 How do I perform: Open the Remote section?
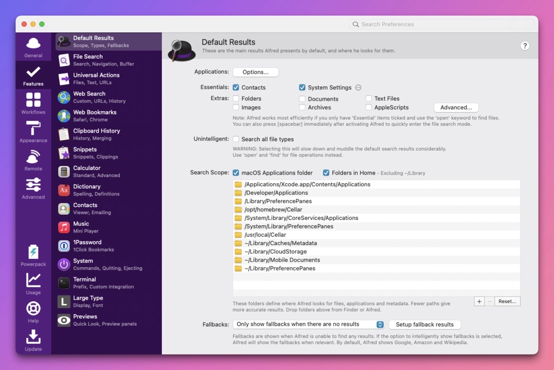(33, 160)
